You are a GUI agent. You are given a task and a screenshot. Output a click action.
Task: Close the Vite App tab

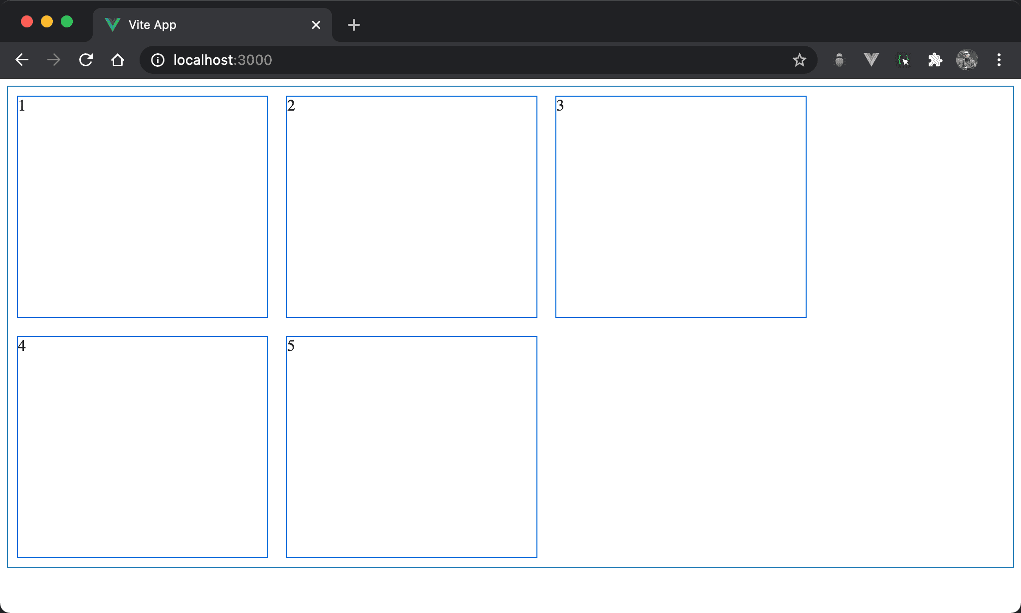(x=316, y=25)
